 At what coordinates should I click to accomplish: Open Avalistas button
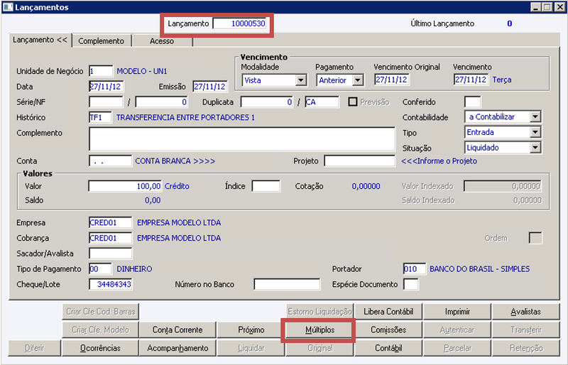[525, 312]
